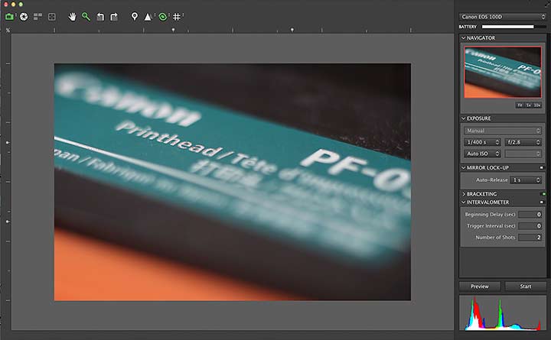Open the Auto-Release 1 s dropdown
Viewport: 551px width, 340px height.
click(526, 180)
